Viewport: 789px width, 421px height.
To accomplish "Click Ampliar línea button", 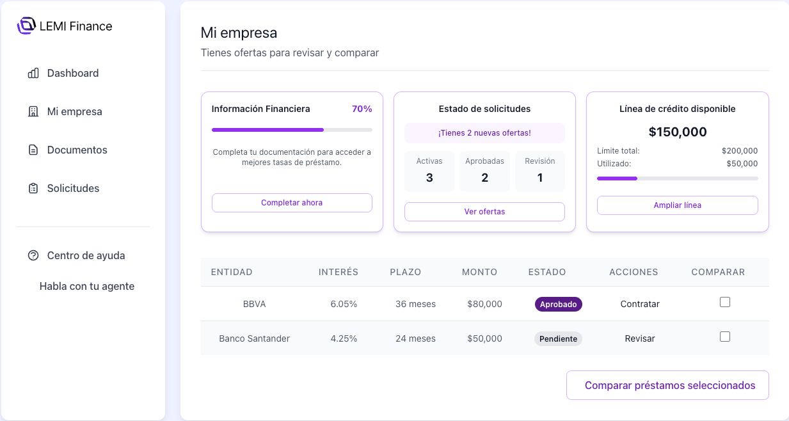I will click(677, 205).
